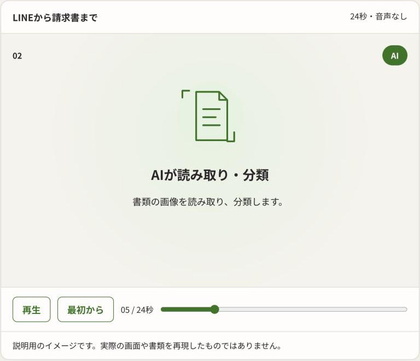Click the 再生 play button
Viewport: 420px width, 361px height.
(31, 310)
